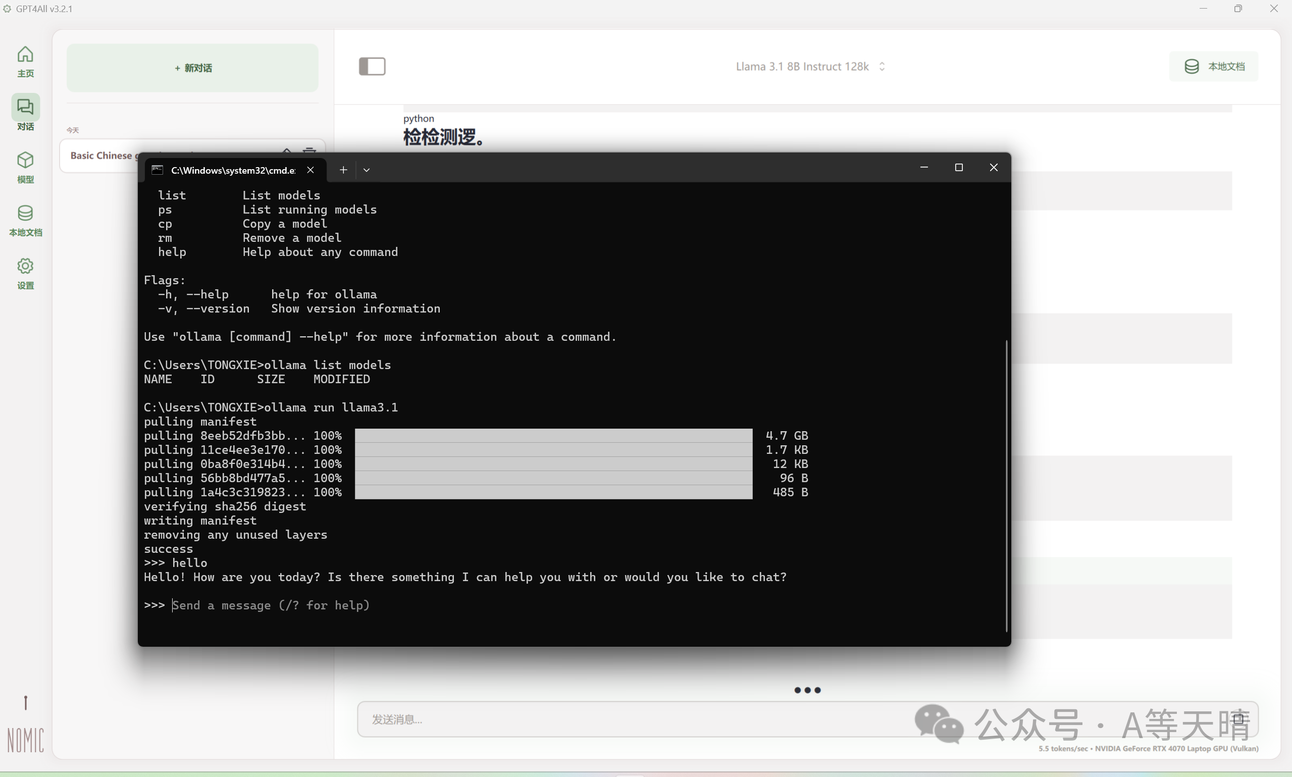Select the C:\Windows\system32\cmd.exe terminal tab

click(233, 170)
